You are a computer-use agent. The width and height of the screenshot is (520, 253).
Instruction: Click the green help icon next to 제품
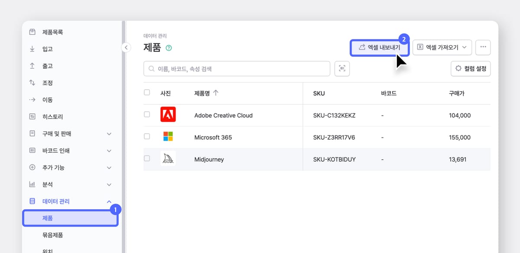(x=169, y=48)
